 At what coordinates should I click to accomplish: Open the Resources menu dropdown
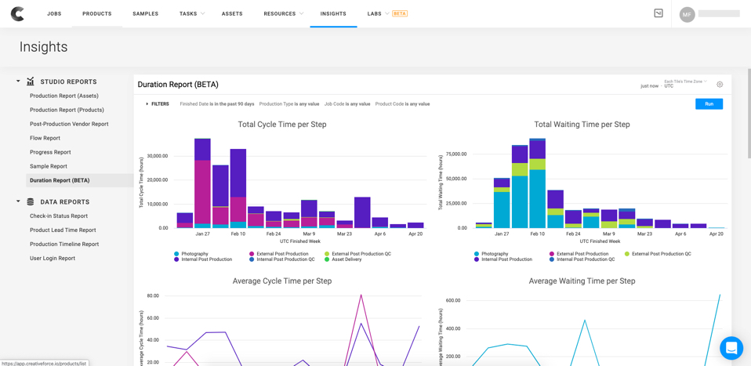283,14
